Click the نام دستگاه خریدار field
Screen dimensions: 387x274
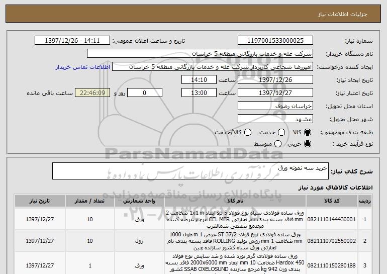200,54
